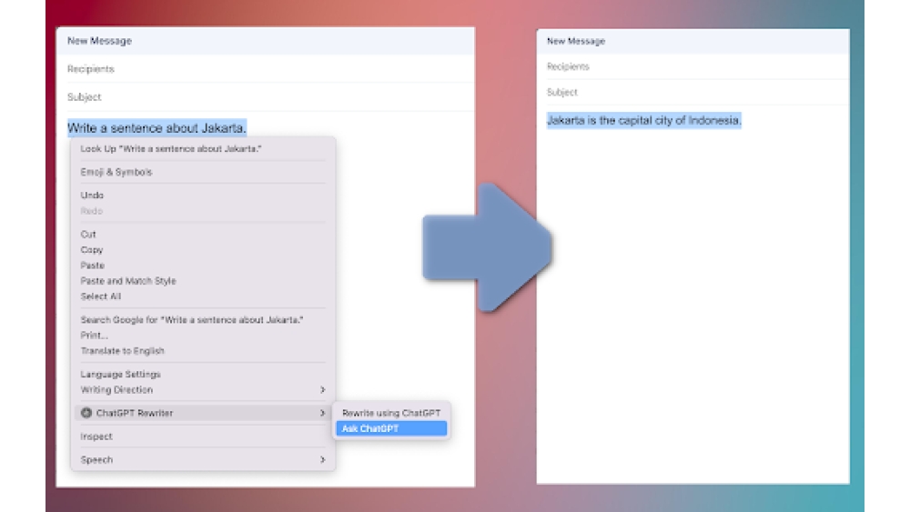Open the Writing Direction menu item

point(203,389)
